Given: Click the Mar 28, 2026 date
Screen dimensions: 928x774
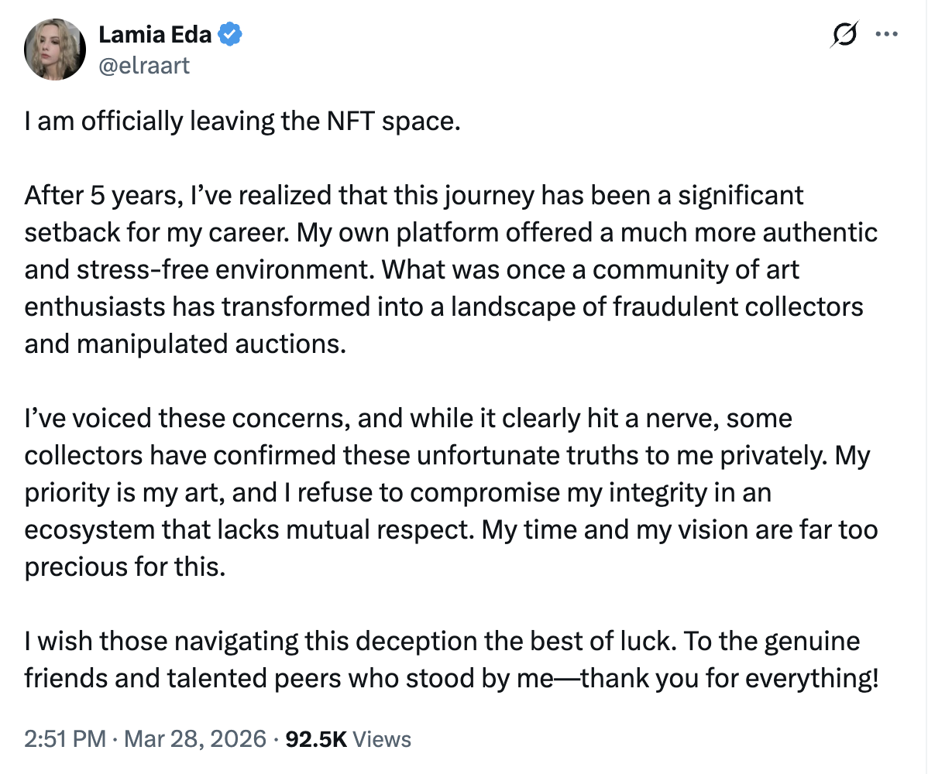Looking at the screenshot, I should pos(195,738).
